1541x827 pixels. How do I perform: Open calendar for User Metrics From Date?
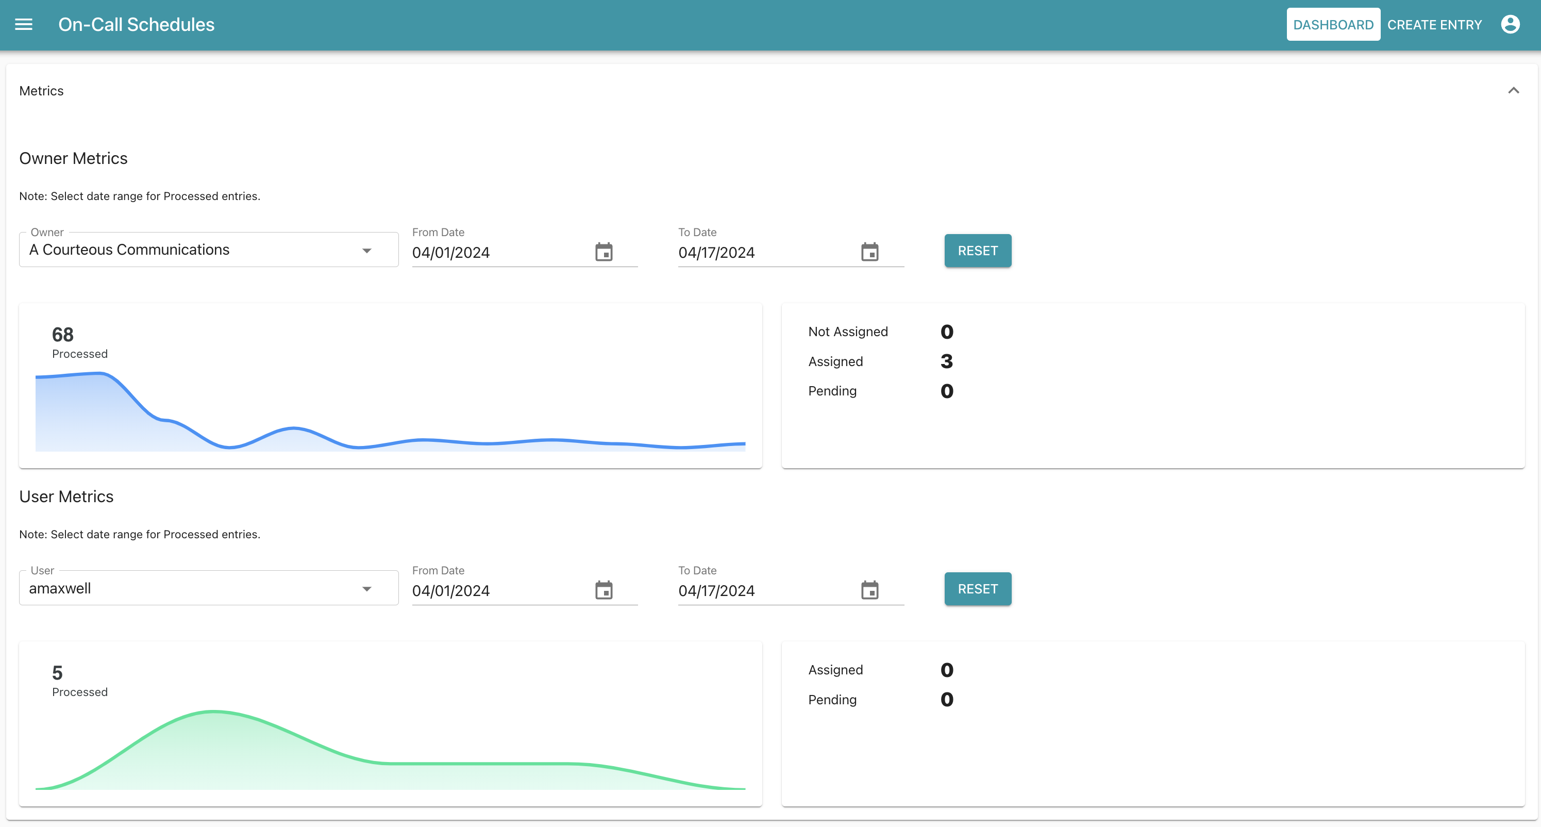point(604,590)
